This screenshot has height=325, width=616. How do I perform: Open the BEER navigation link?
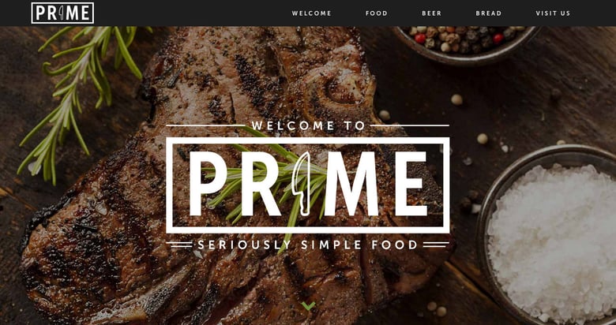[432, 13]
